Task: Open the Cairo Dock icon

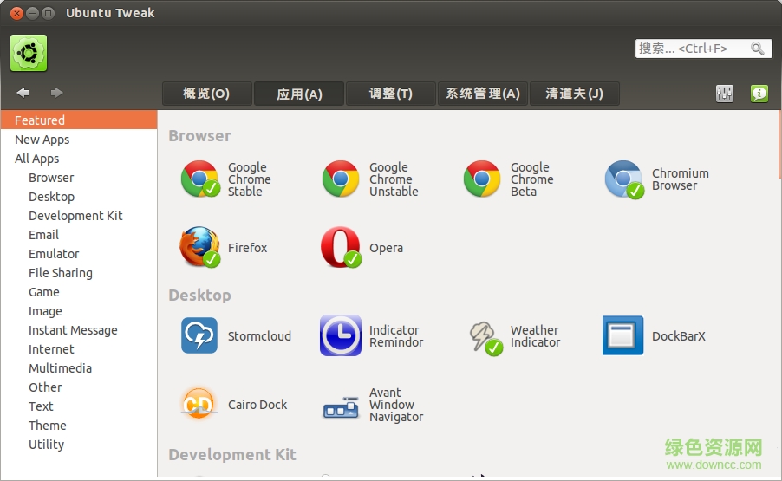Action: [x=199, y=405]
